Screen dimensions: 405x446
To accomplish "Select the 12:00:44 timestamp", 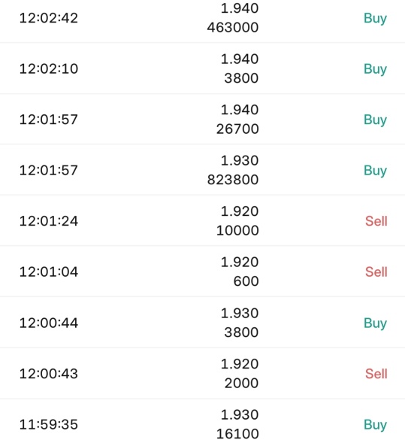I will [x=49, y=323].
